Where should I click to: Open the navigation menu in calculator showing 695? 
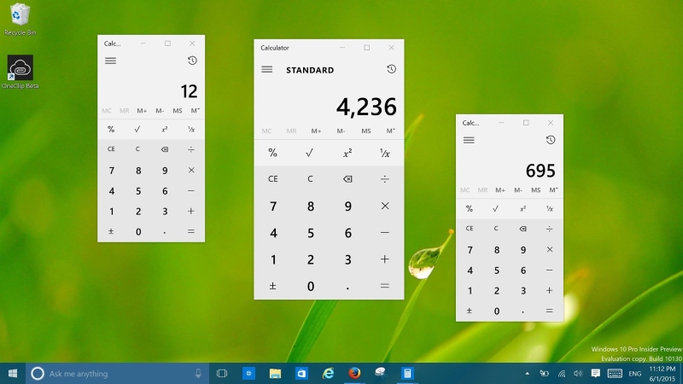[469, 140]
